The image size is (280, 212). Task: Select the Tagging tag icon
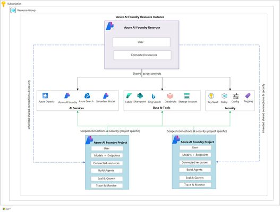pos(248,96)
